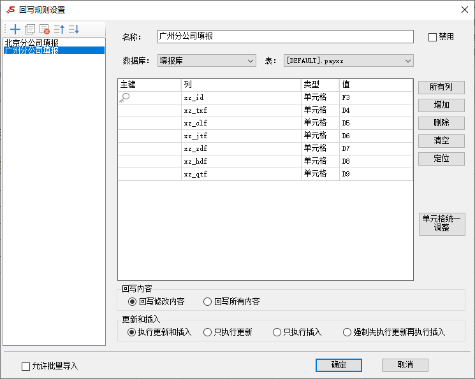Click the 主键 column header
Image resolution: width=475 pixels, height=379 pixels.
pos(150,85)
